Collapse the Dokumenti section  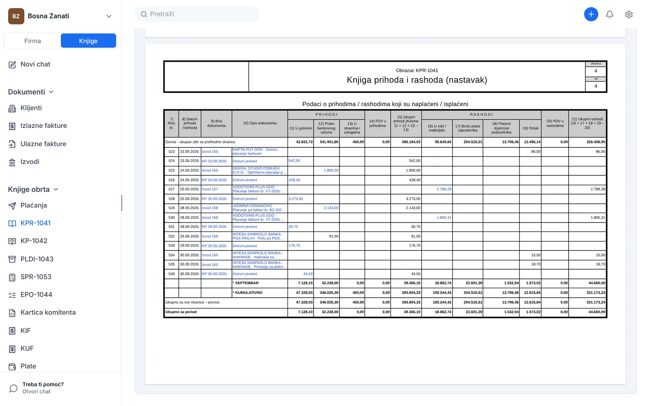click(31, 92)
